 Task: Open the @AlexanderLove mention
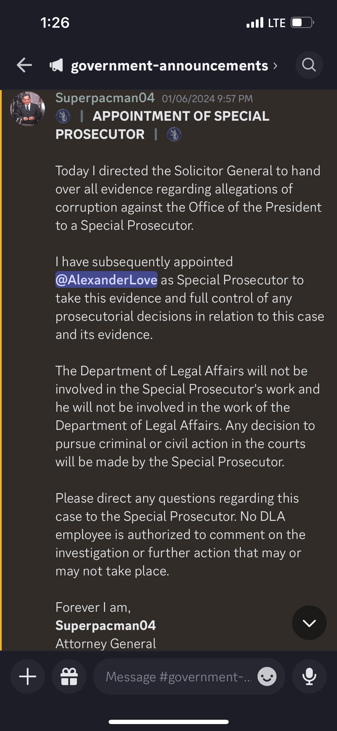(x=106, y=280)
